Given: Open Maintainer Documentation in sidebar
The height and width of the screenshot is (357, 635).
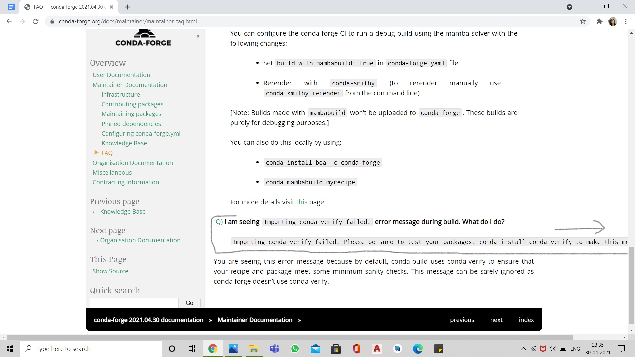Looking at the screenshot, I should [130, 85].
